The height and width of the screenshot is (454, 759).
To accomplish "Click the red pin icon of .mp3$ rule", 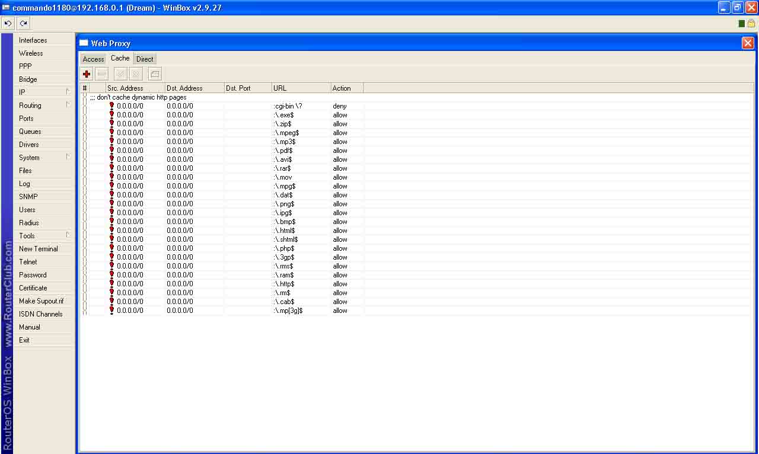I will click(111, 141).
